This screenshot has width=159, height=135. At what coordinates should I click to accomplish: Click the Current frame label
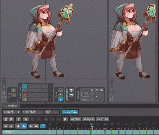(9, 112)
